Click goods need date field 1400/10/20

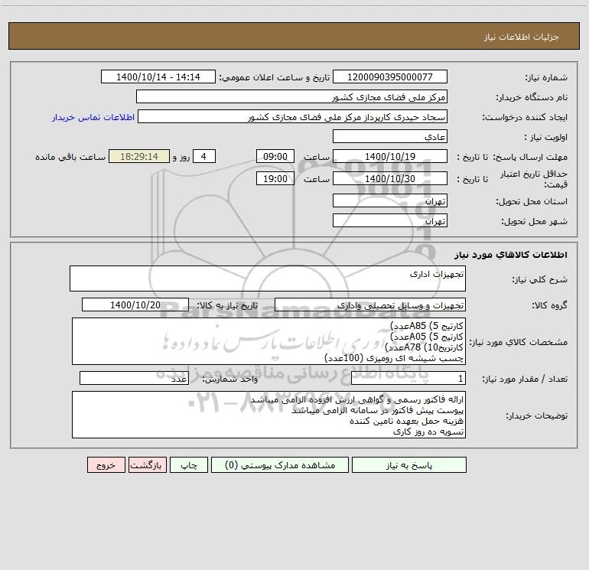pyautogui.click(x=135, y=305)
